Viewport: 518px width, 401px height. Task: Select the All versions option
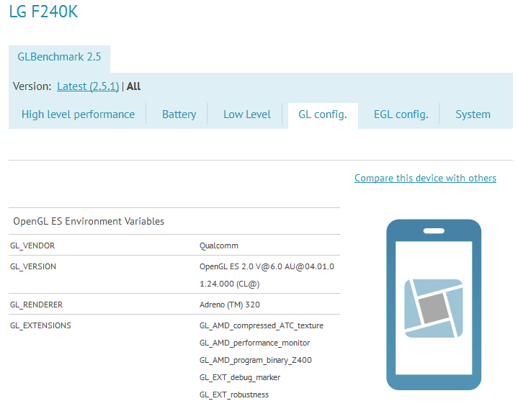[133, 86]
